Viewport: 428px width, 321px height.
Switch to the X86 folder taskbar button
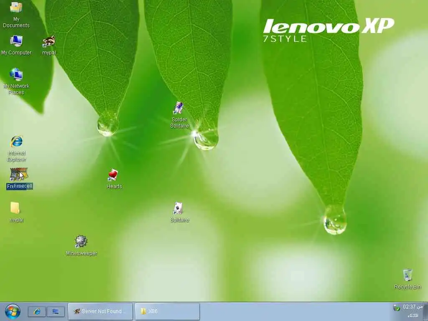click(167, 311)
